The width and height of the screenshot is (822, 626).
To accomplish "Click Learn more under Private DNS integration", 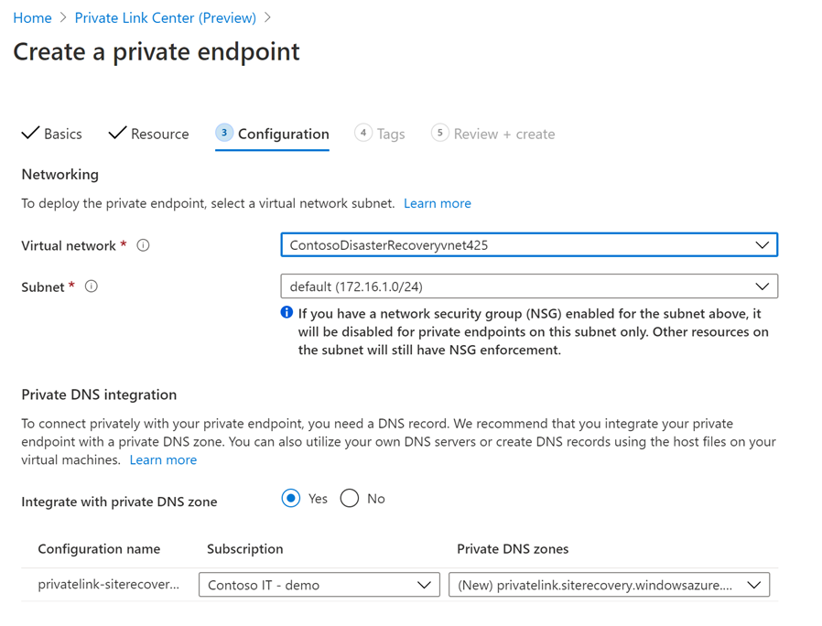I will [163, 459].
